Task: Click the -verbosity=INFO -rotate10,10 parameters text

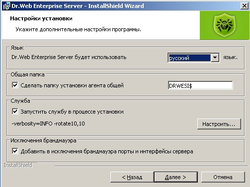Action: coord(48,124)
